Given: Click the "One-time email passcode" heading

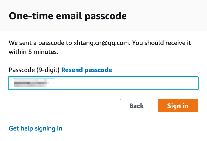Looking at the screenshot, I should [x=68, y=16].
